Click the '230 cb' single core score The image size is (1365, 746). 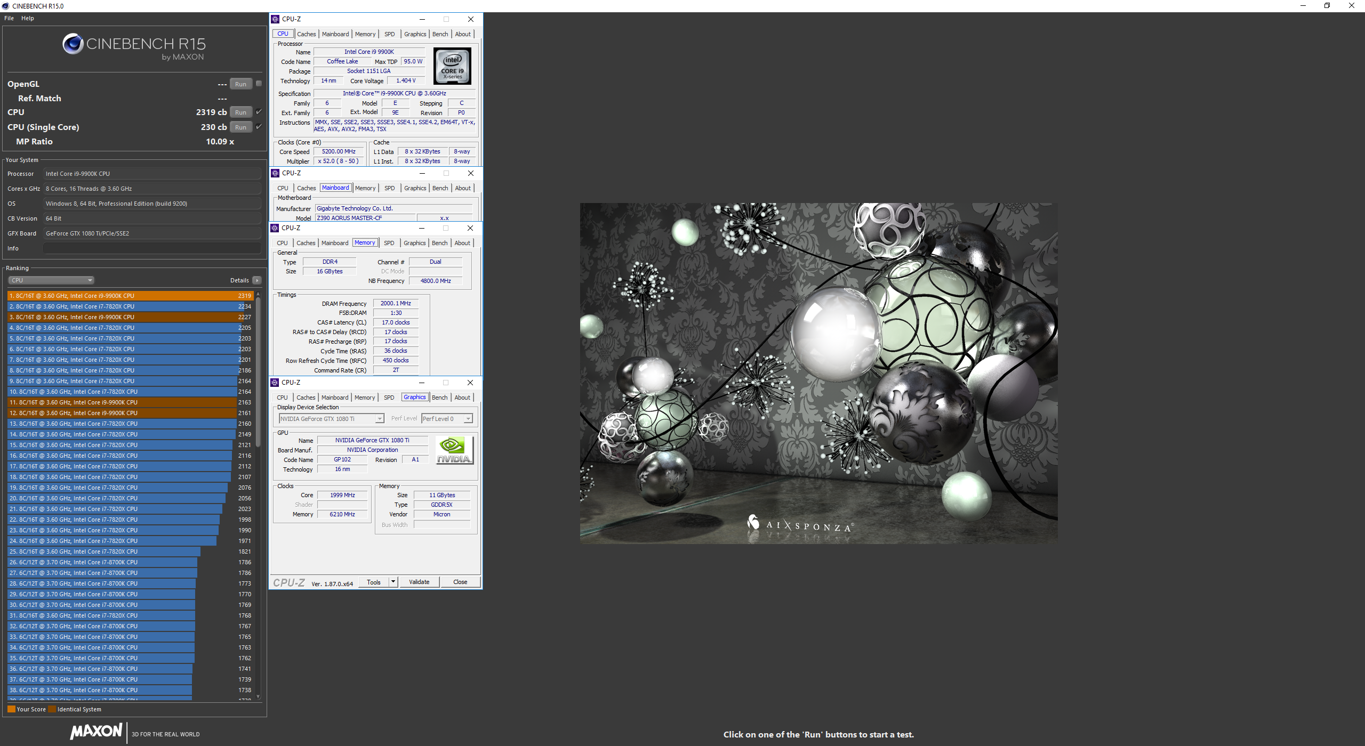(x=214, y=127)
